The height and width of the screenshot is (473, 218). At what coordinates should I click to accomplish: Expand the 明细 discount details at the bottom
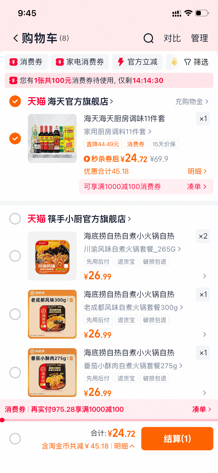tap(124, 446)
